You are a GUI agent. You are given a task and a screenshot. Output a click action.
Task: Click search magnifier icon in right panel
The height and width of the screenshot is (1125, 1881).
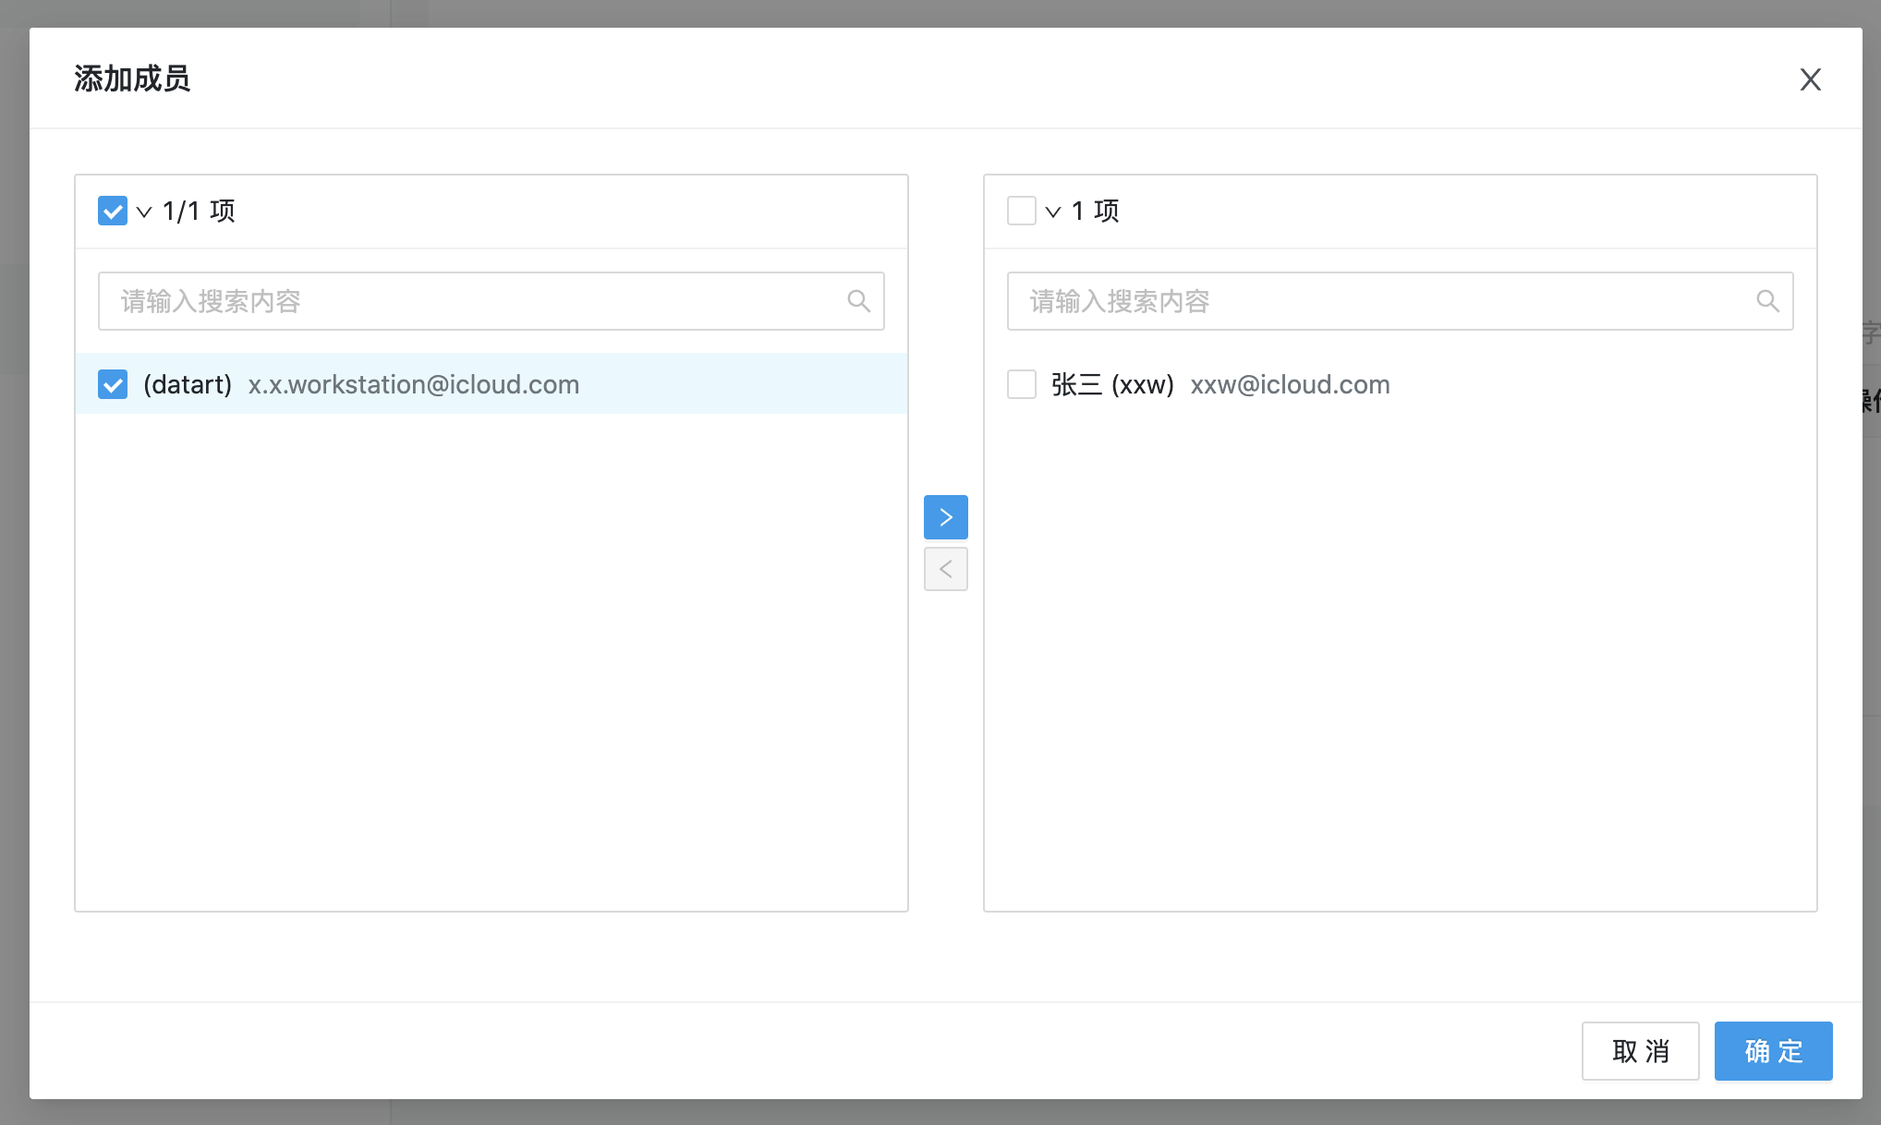(1767, 301)
